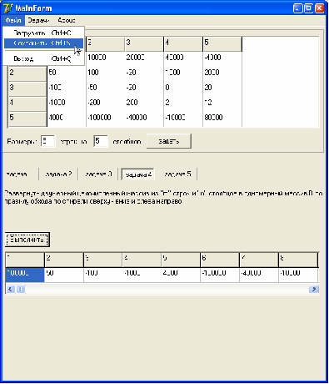Choose Загрузить Ctrl+O in the File menu
Screen dimensions: 329x384
(43, 33)
